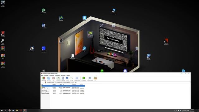Open the Options menu in the menu bar
Viewport: 199px width, 112px height.
(63, 75)
